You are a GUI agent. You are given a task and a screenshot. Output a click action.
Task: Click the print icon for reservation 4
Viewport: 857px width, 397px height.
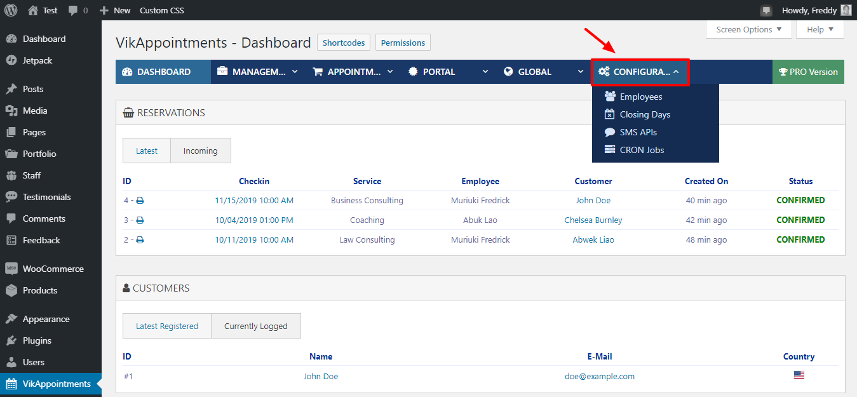(x=140, y=201)
